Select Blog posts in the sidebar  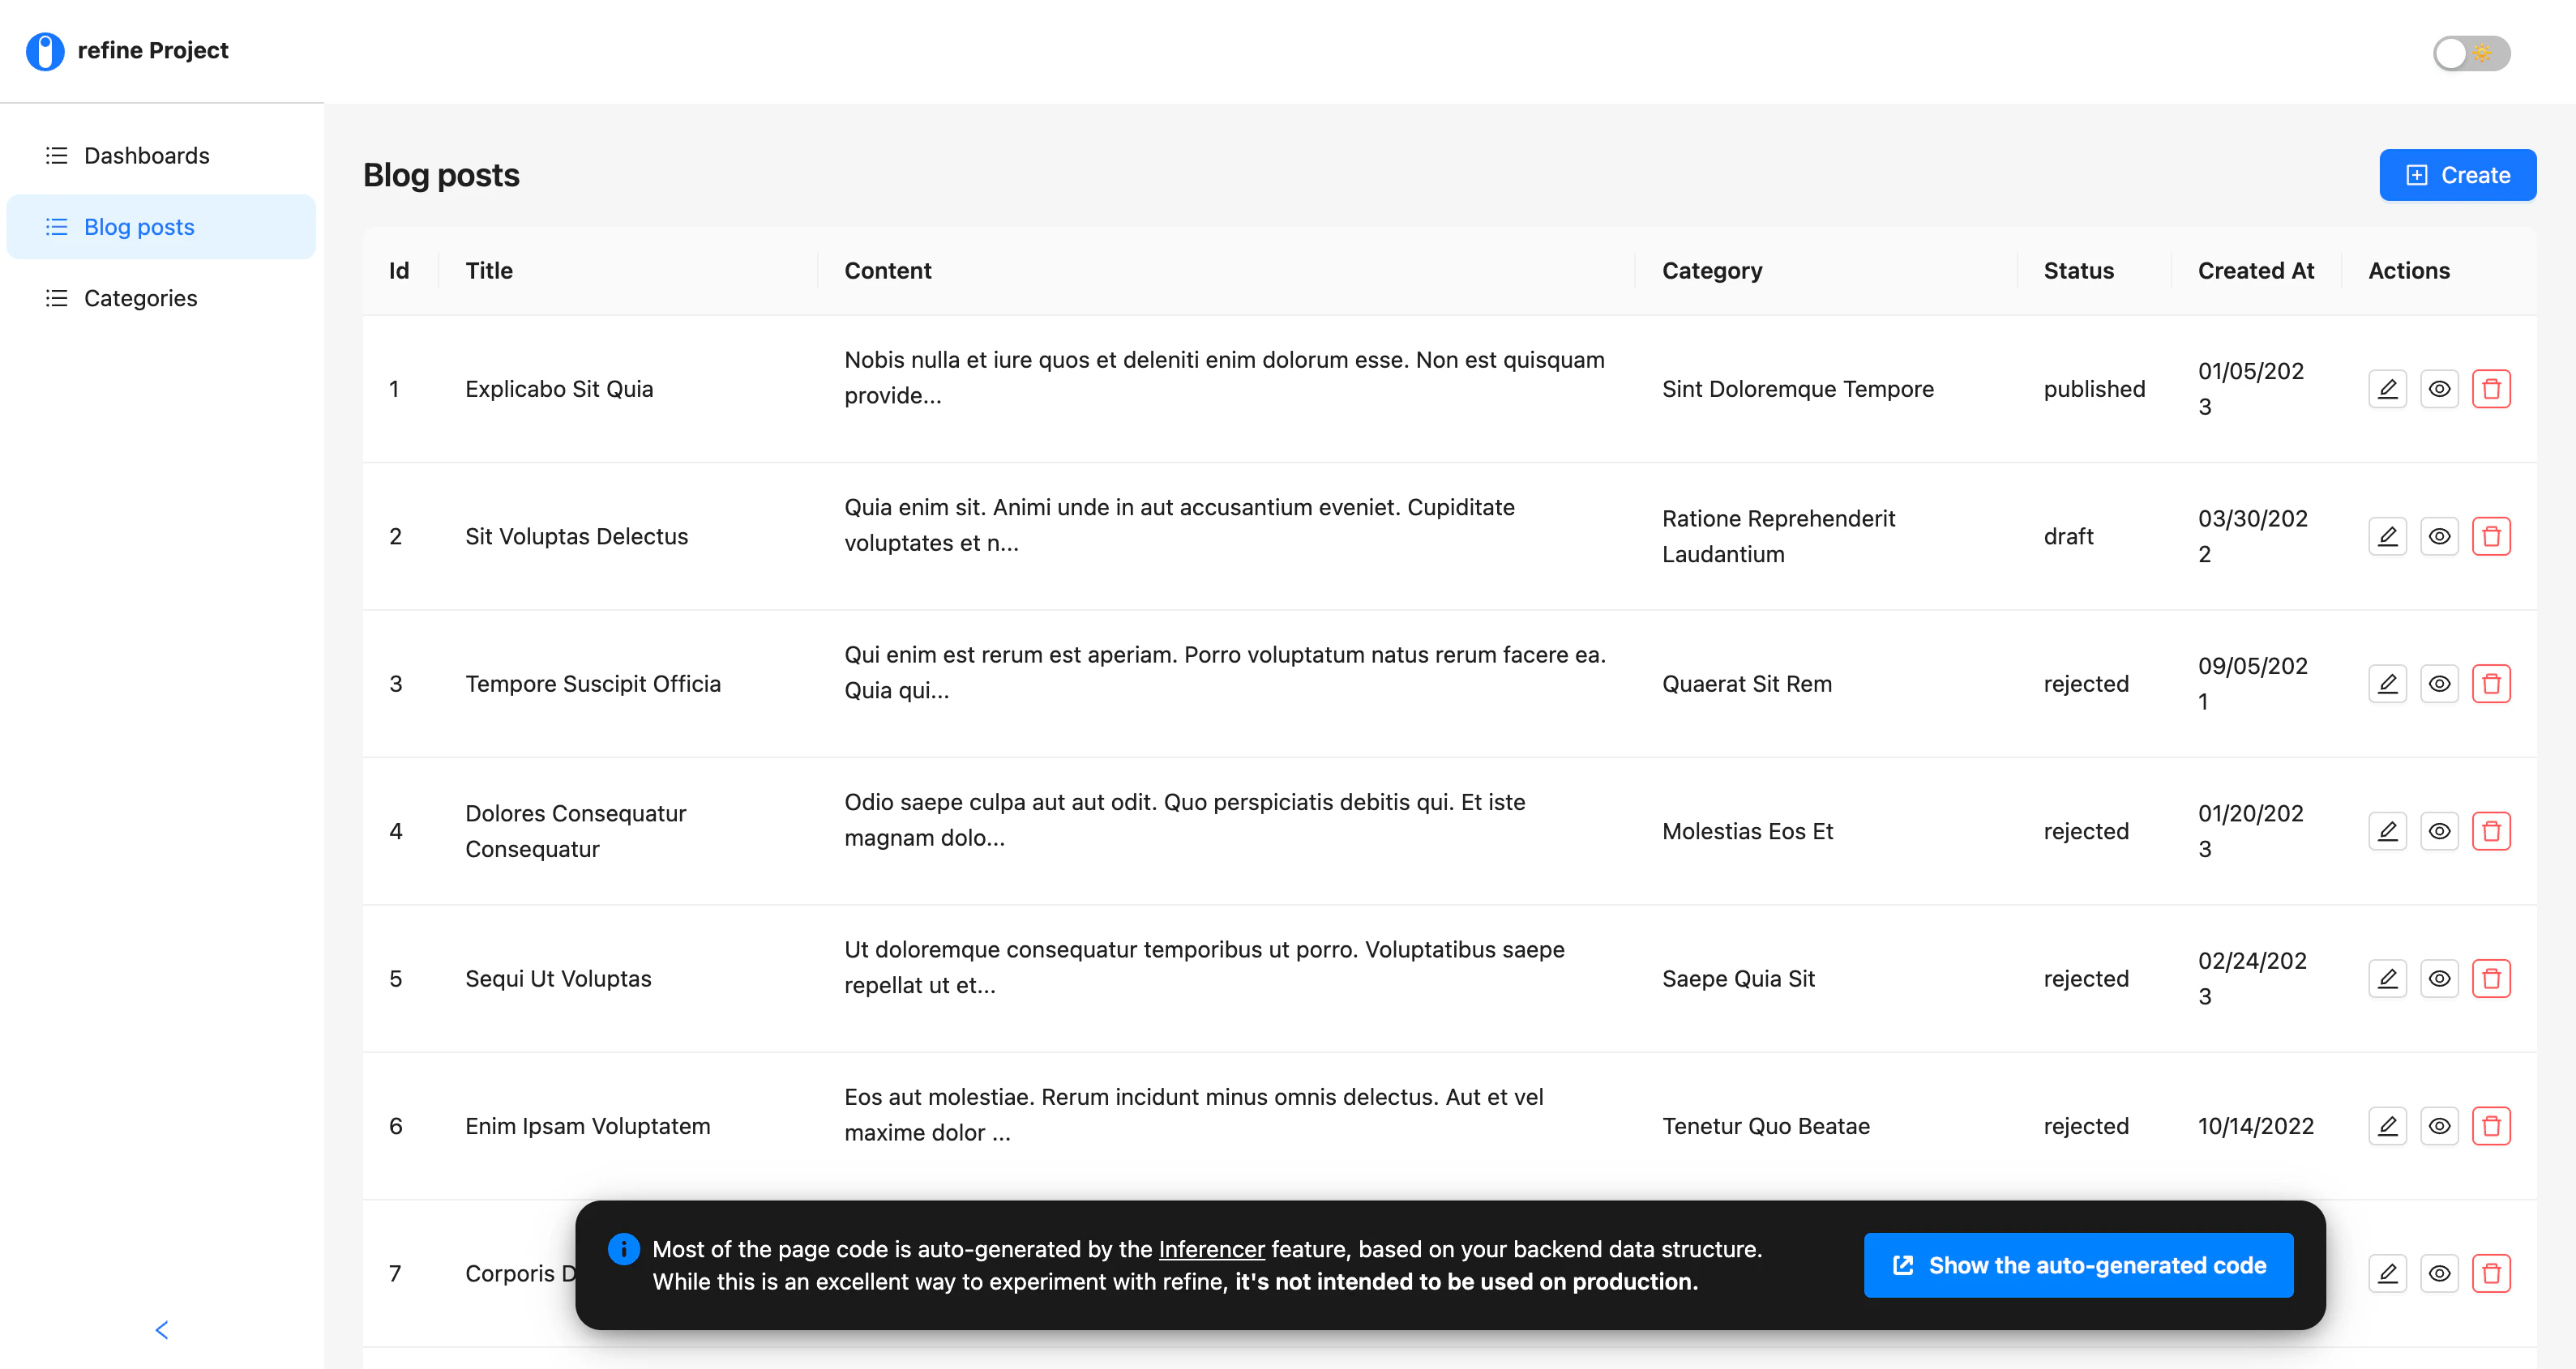pyautogui.click(x=139, y=228)
